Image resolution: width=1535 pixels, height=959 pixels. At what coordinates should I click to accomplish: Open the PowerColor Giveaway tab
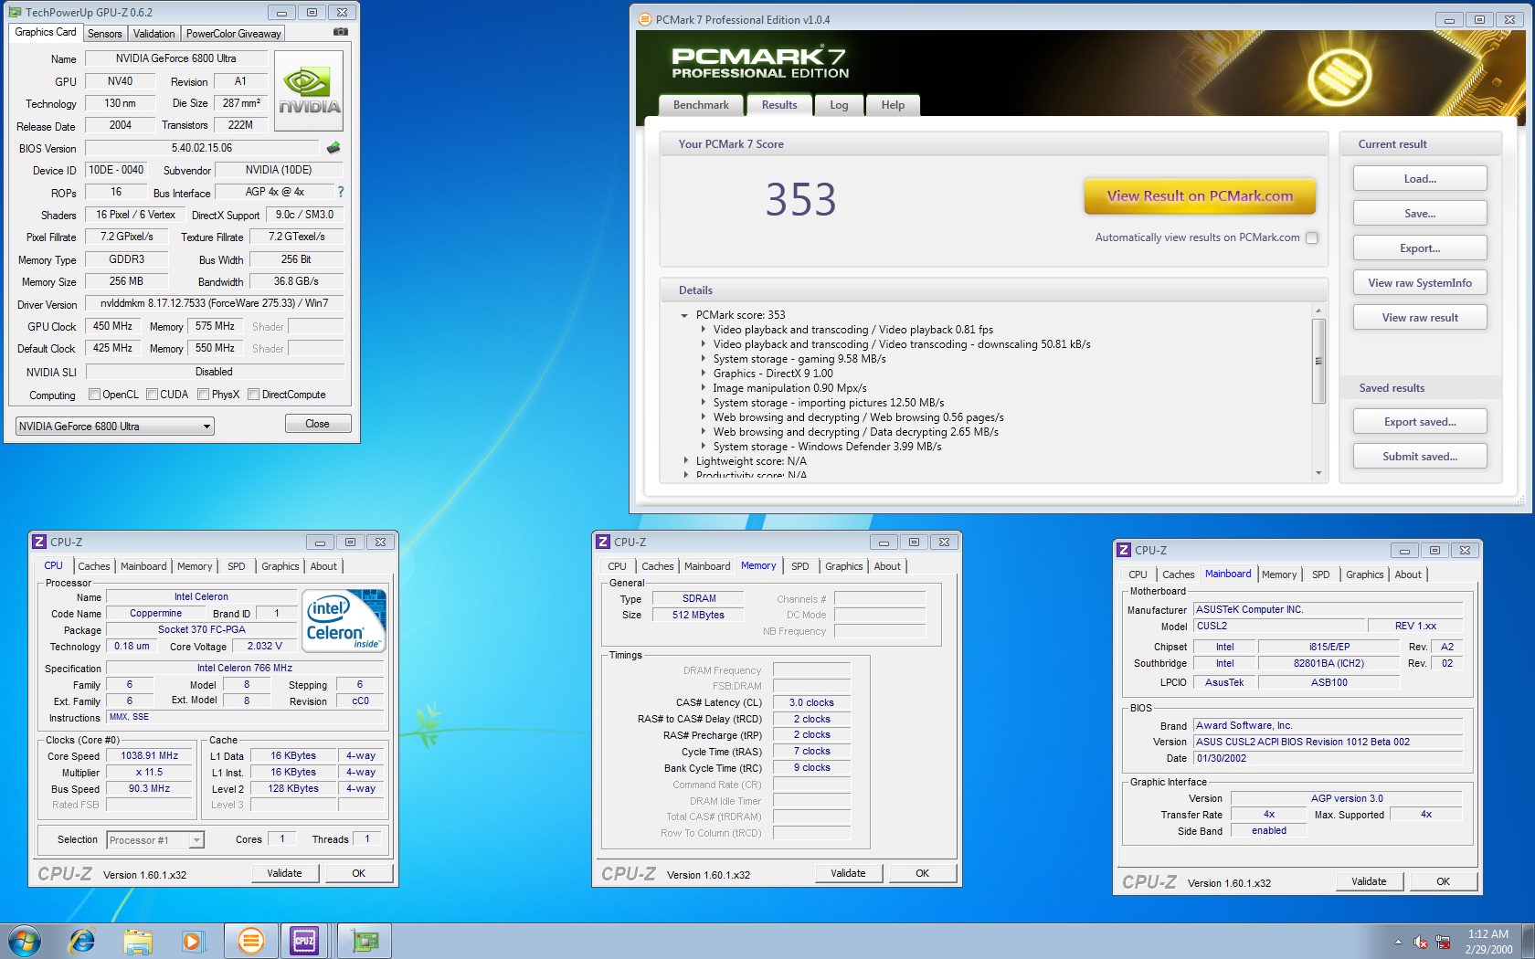[x=234, y=34]
